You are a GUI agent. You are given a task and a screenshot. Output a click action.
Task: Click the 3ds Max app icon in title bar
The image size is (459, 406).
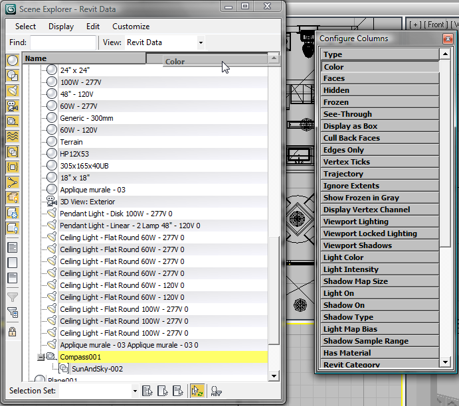click(11, 9)
